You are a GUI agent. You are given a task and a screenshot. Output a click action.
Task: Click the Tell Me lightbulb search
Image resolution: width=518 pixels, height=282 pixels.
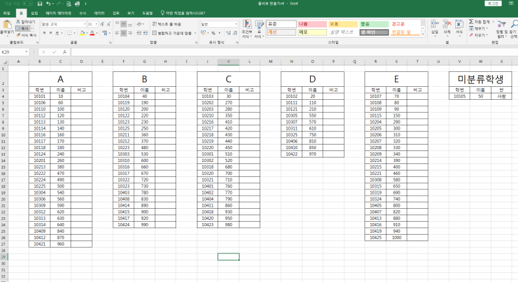[x=183, y=13]
